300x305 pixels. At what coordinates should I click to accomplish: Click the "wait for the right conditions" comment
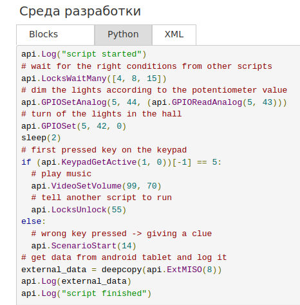[147, 66]
